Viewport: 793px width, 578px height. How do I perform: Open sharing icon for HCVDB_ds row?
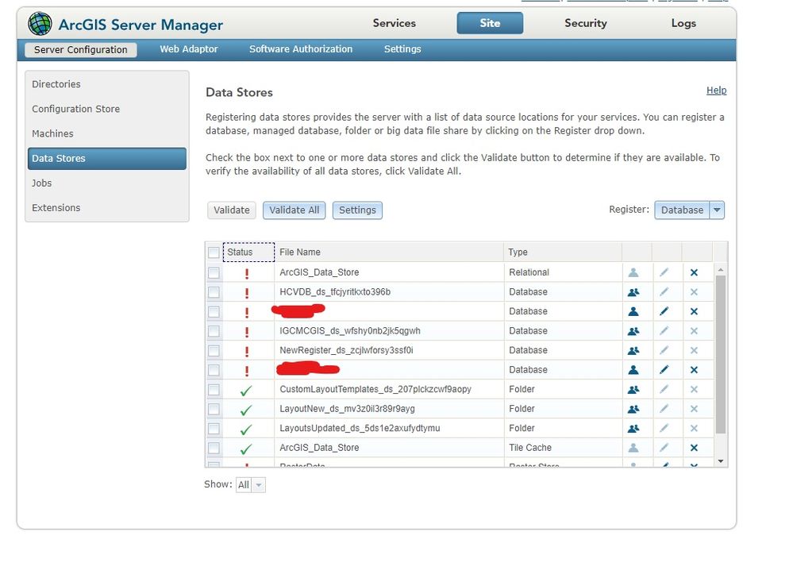(x=633, y=292)
